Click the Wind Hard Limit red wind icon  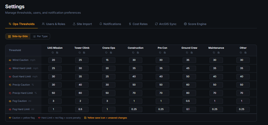point(10,68)
